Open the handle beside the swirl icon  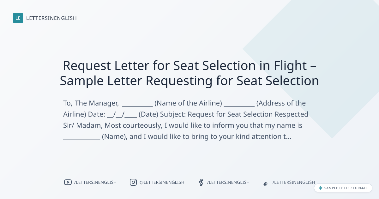click(294, 182)
